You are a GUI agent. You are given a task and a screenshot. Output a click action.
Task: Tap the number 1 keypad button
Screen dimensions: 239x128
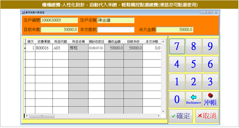[177, 82]
